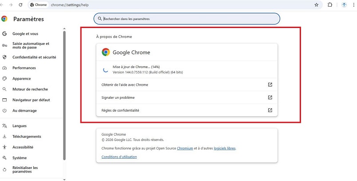Viewport: 357px width, 181px height.
Task: Click the address bar showing chrome://settings/help
Action: 175,5
